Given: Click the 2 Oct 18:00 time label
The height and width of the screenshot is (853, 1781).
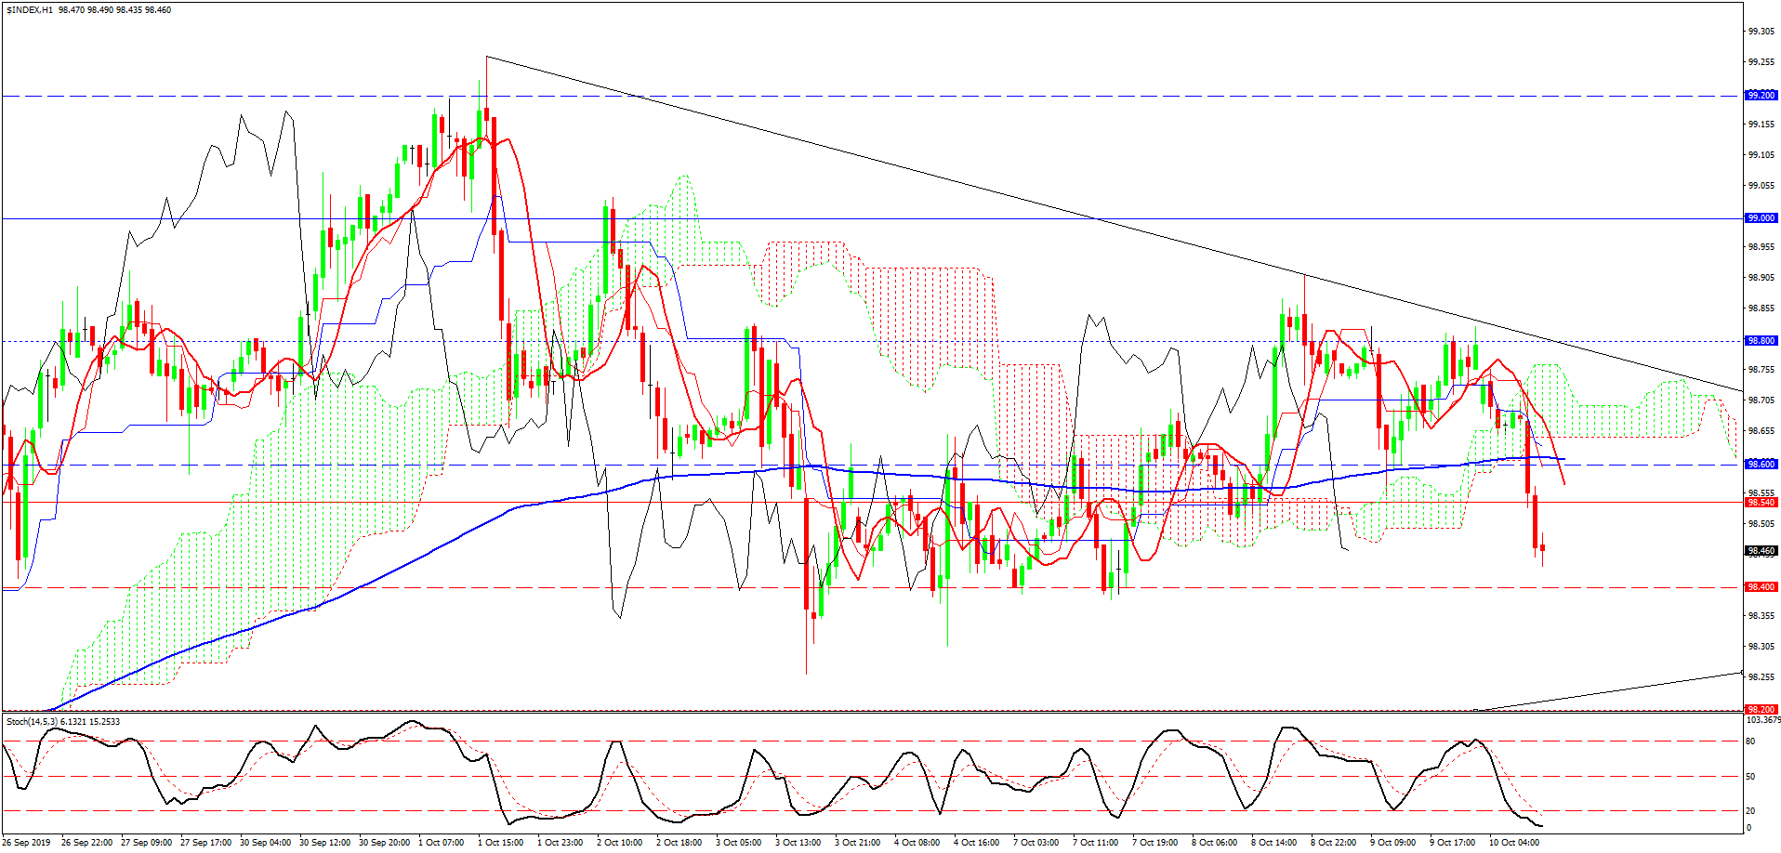Looking at the screenshot, I should [x=679, y=843].
